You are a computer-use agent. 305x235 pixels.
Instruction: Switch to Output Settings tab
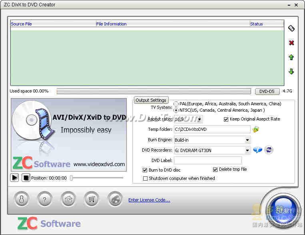(151, 100)
